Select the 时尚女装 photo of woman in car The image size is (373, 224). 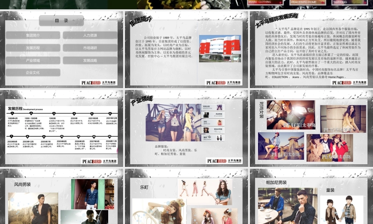tap(291, 115)
